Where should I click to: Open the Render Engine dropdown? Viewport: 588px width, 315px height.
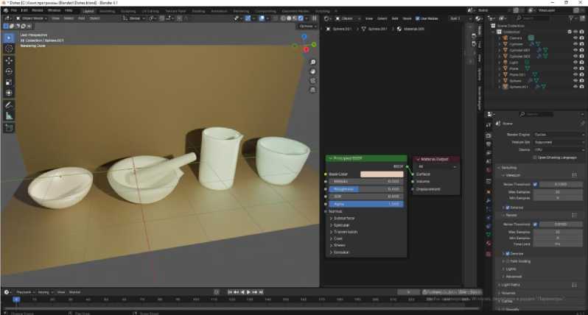(x=554, y=135)
